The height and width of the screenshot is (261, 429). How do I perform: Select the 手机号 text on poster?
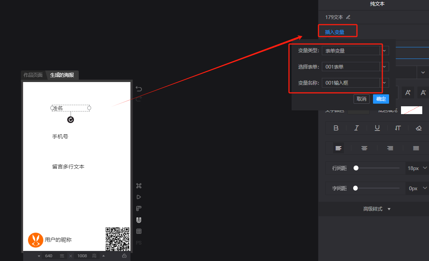[x=60, y=136]
